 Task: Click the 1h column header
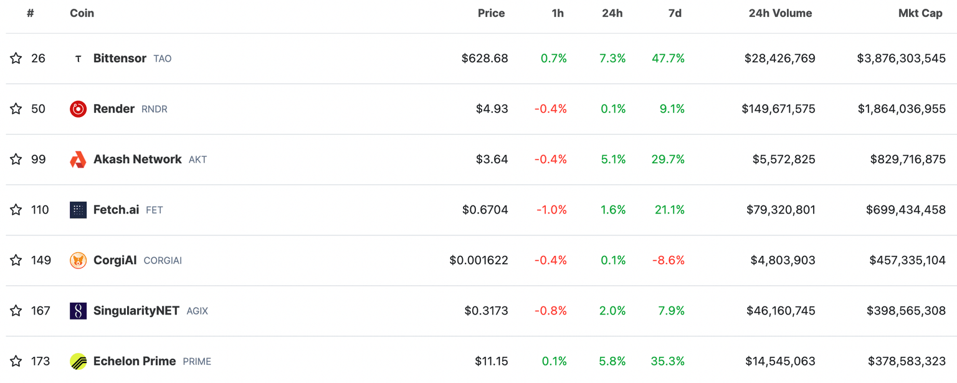pyautogui.click(x=557, y=12)
